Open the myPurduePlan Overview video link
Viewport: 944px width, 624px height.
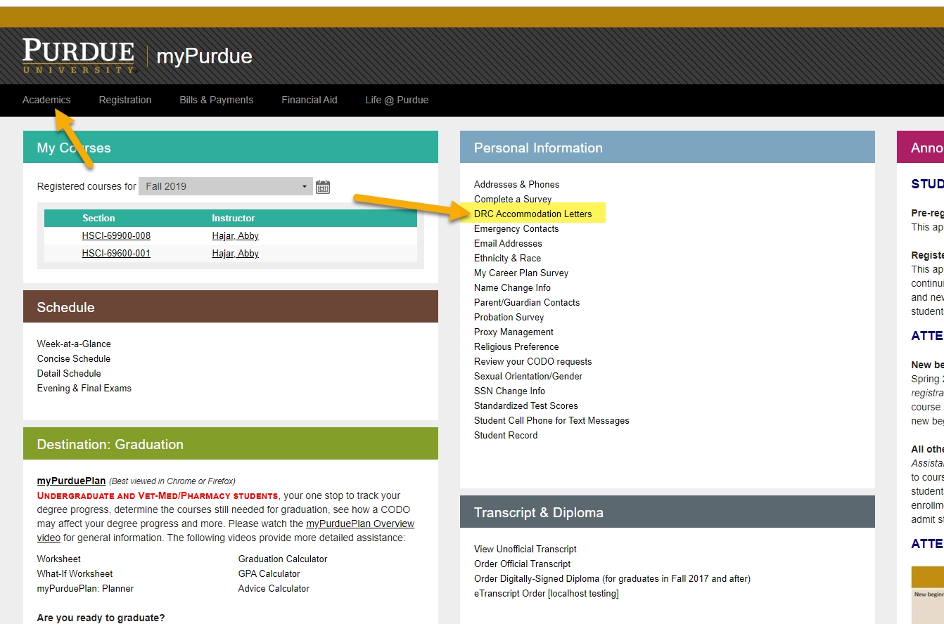[x=359, y=524]
